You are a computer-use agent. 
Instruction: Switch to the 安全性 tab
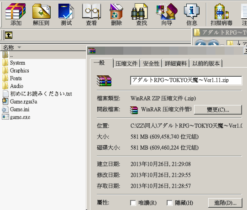click(151, 63)
